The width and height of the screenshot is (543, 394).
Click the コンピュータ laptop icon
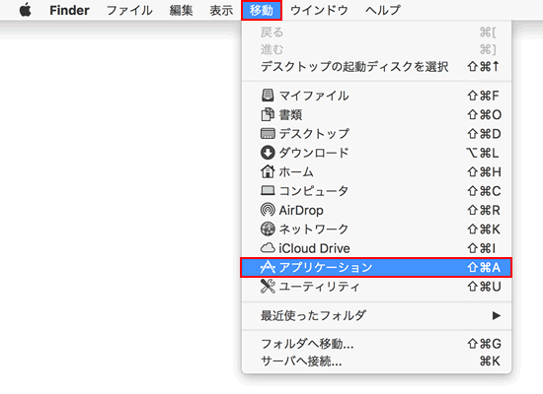click(x=268, y=190)
